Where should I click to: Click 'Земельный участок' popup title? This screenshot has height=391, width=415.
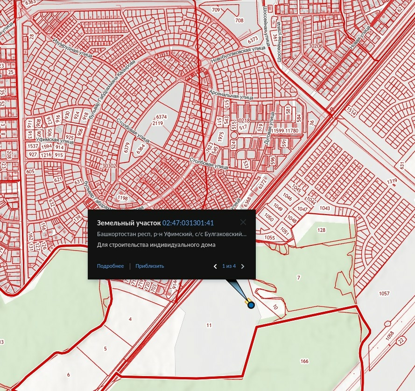129,223
